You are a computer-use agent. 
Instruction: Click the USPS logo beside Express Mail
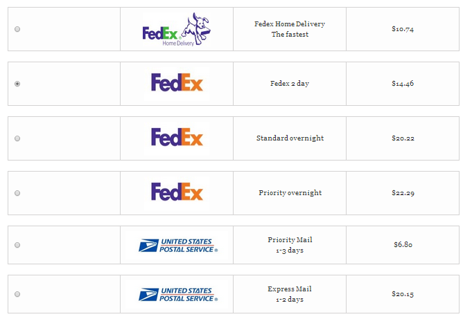pyautogui.click(x=178, y=295)
